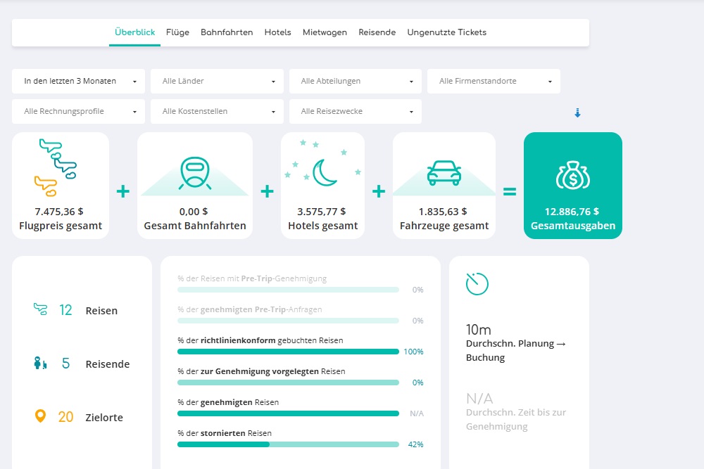Click the travelers icon beside Reisende count
This screenshot has height=469, width=704.
[x=44, y=364]
